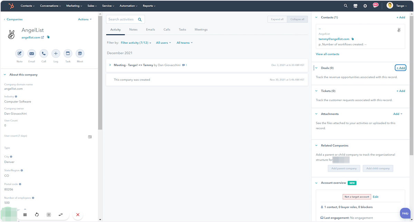Open angellist.com external link
This screenshot has height=222, width=414.
point(33,37)
